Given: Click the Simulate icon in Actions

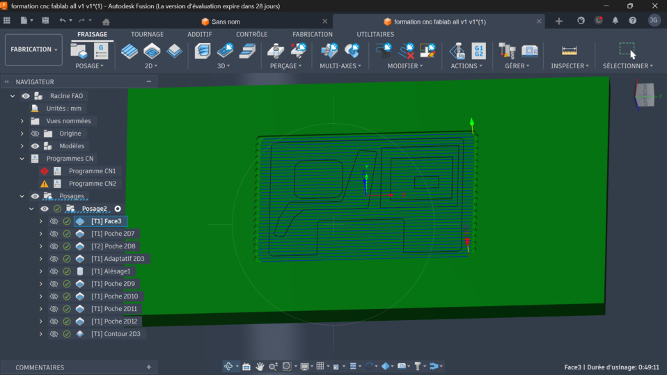Looking at the screenshot, I should [457, 51].
